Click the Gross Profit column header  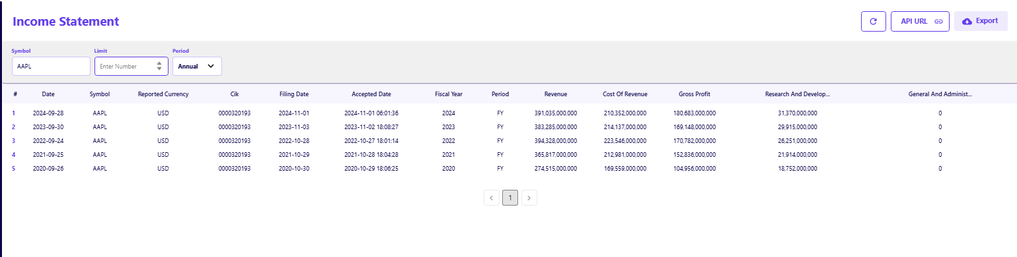coord(695,94)
